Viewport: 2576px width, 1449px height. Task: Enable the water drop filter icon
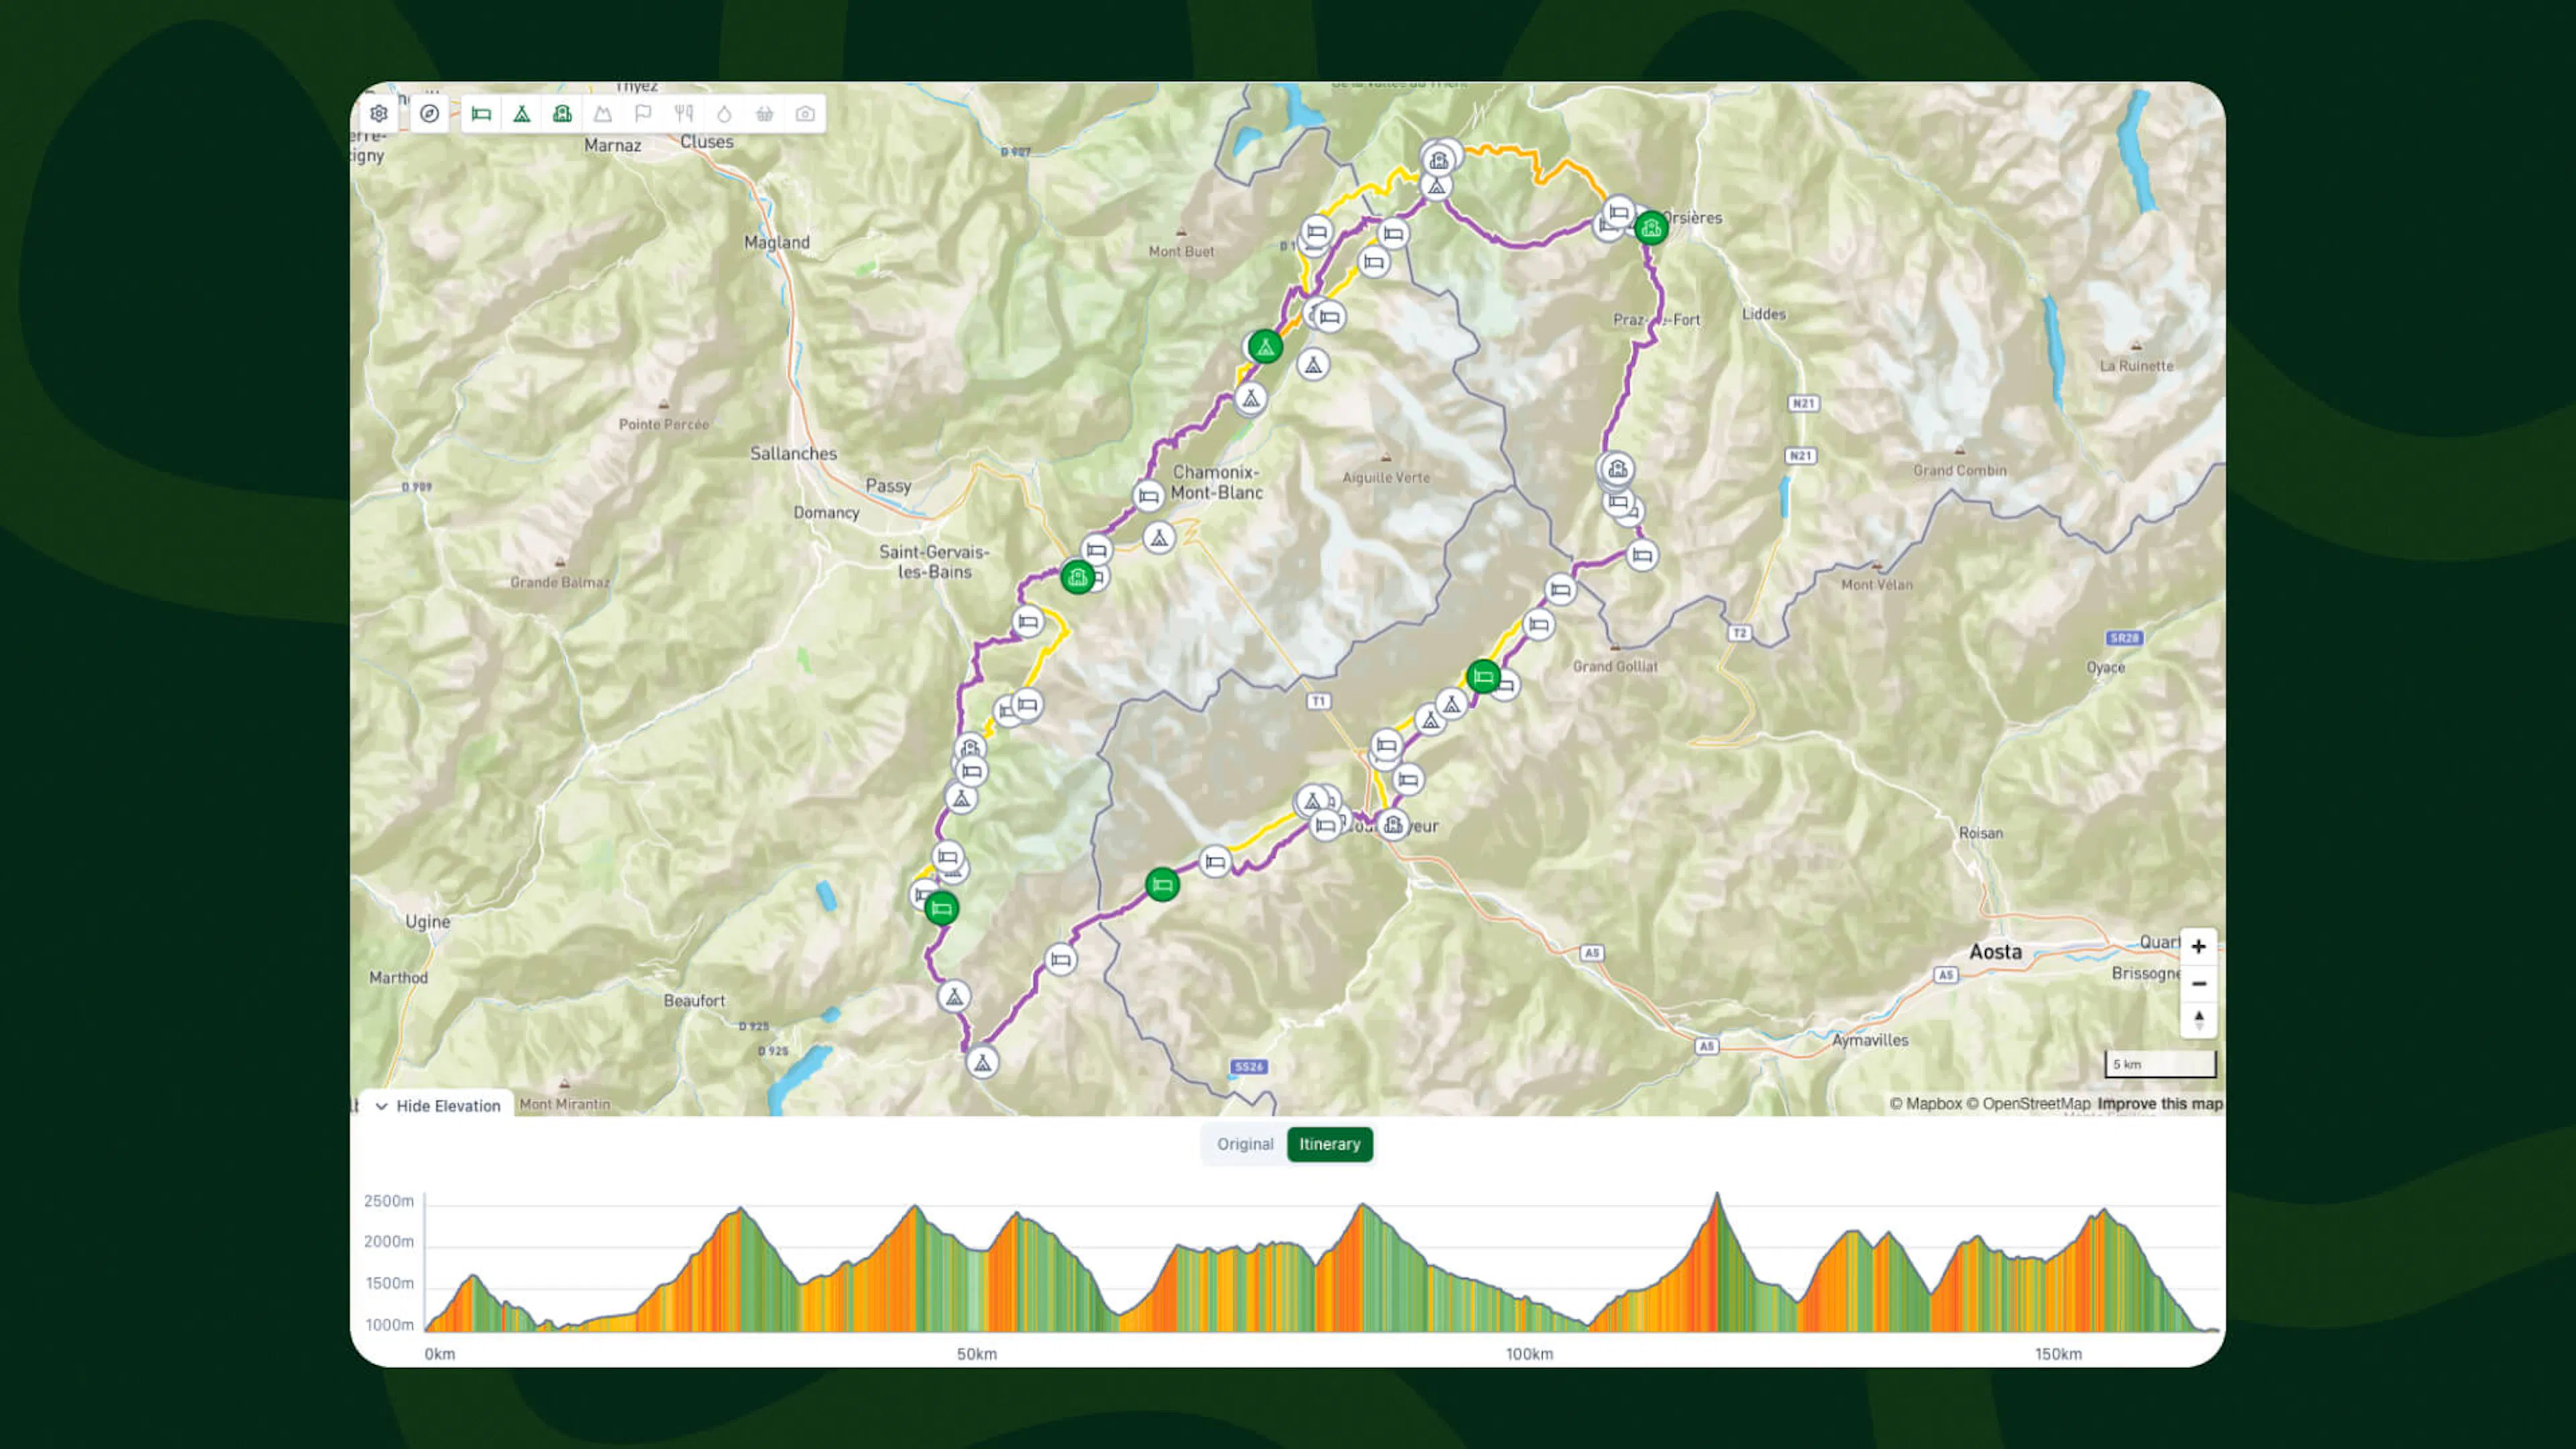click(x=724, y=114)
